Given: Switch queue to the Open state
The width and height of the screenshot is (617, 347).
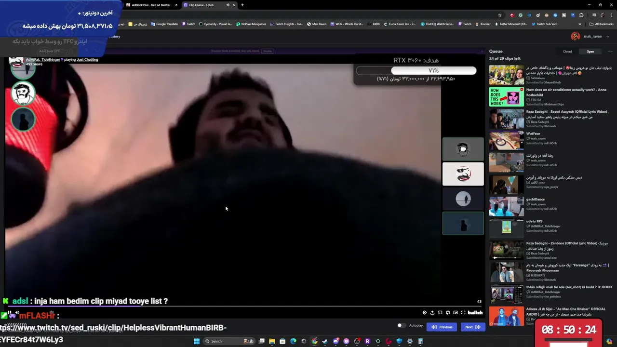Looking at the screenshot, I should (590, 52).
